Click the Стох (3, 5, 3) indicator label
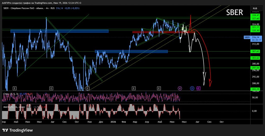 coord(11,94)
